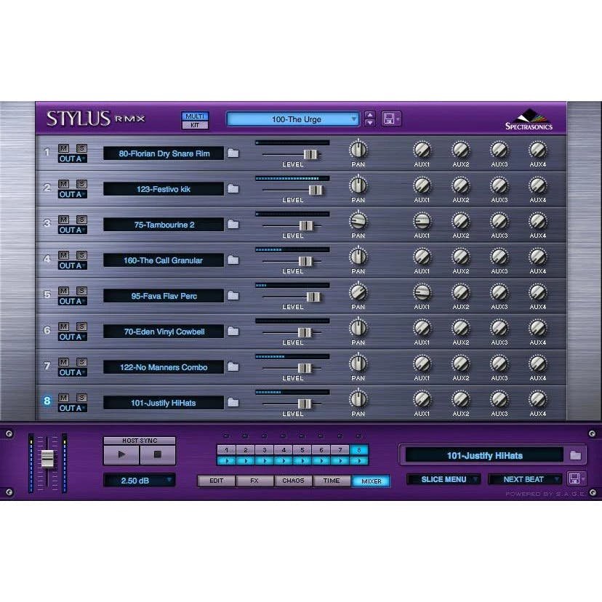Click the play arrow under part button 3

tap(264, 460)
